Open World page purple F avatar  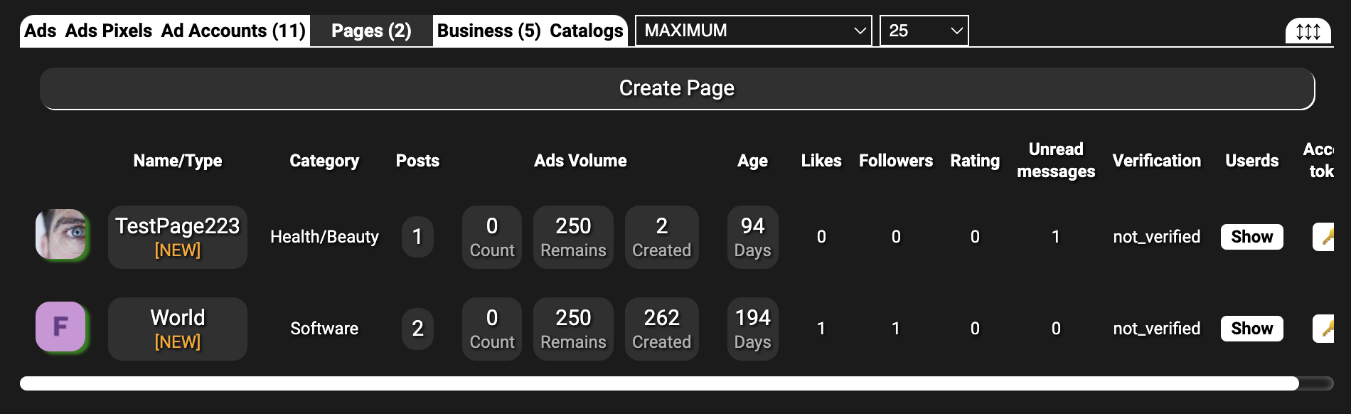coord(61,327)
